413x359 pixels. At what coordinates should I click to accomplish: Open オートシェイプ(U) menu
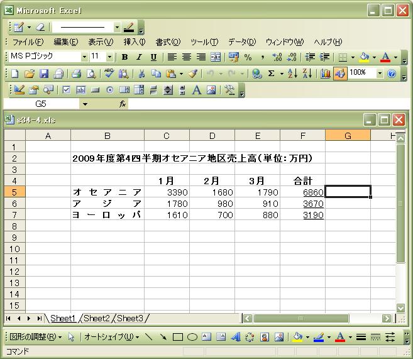[x=112, y=337]
